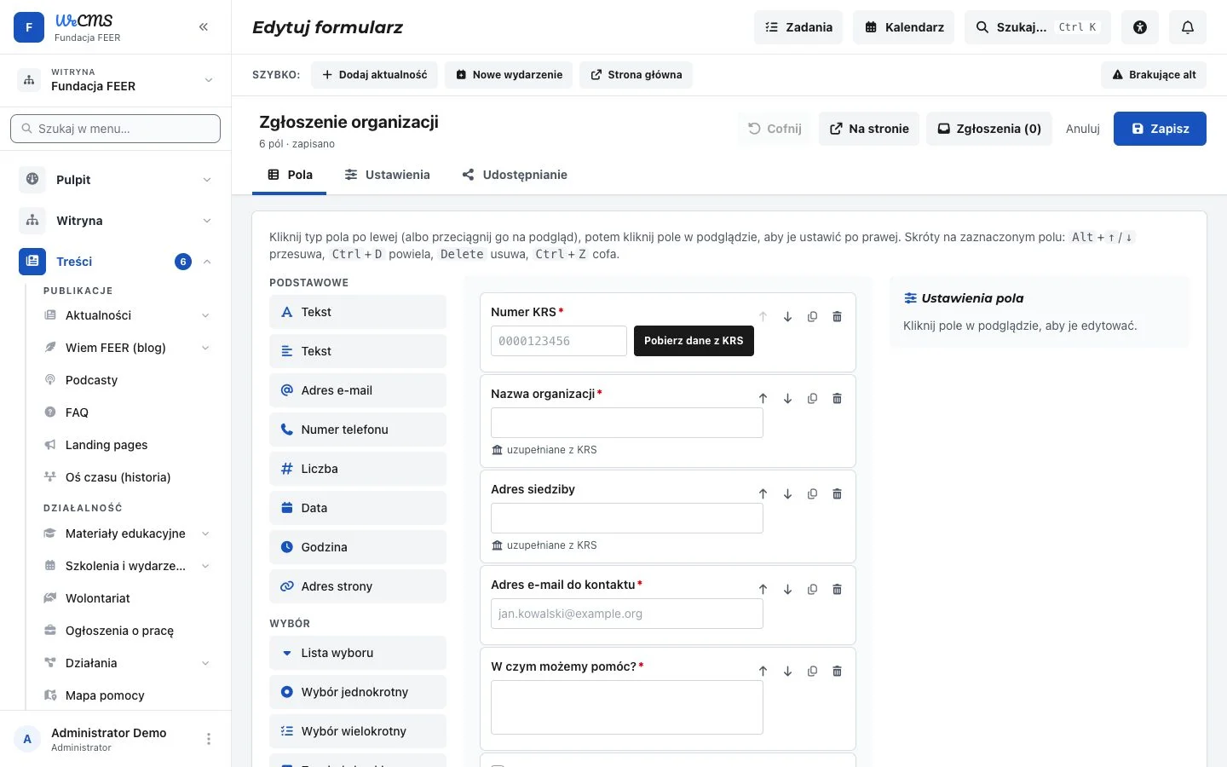
Task: Move Adres siedziby field down
Action: (x=788, y=494)
